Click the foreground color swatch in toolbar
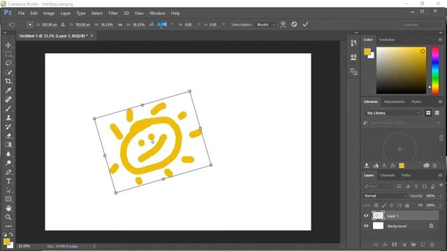Screen dimensions: 447x251 6,242
